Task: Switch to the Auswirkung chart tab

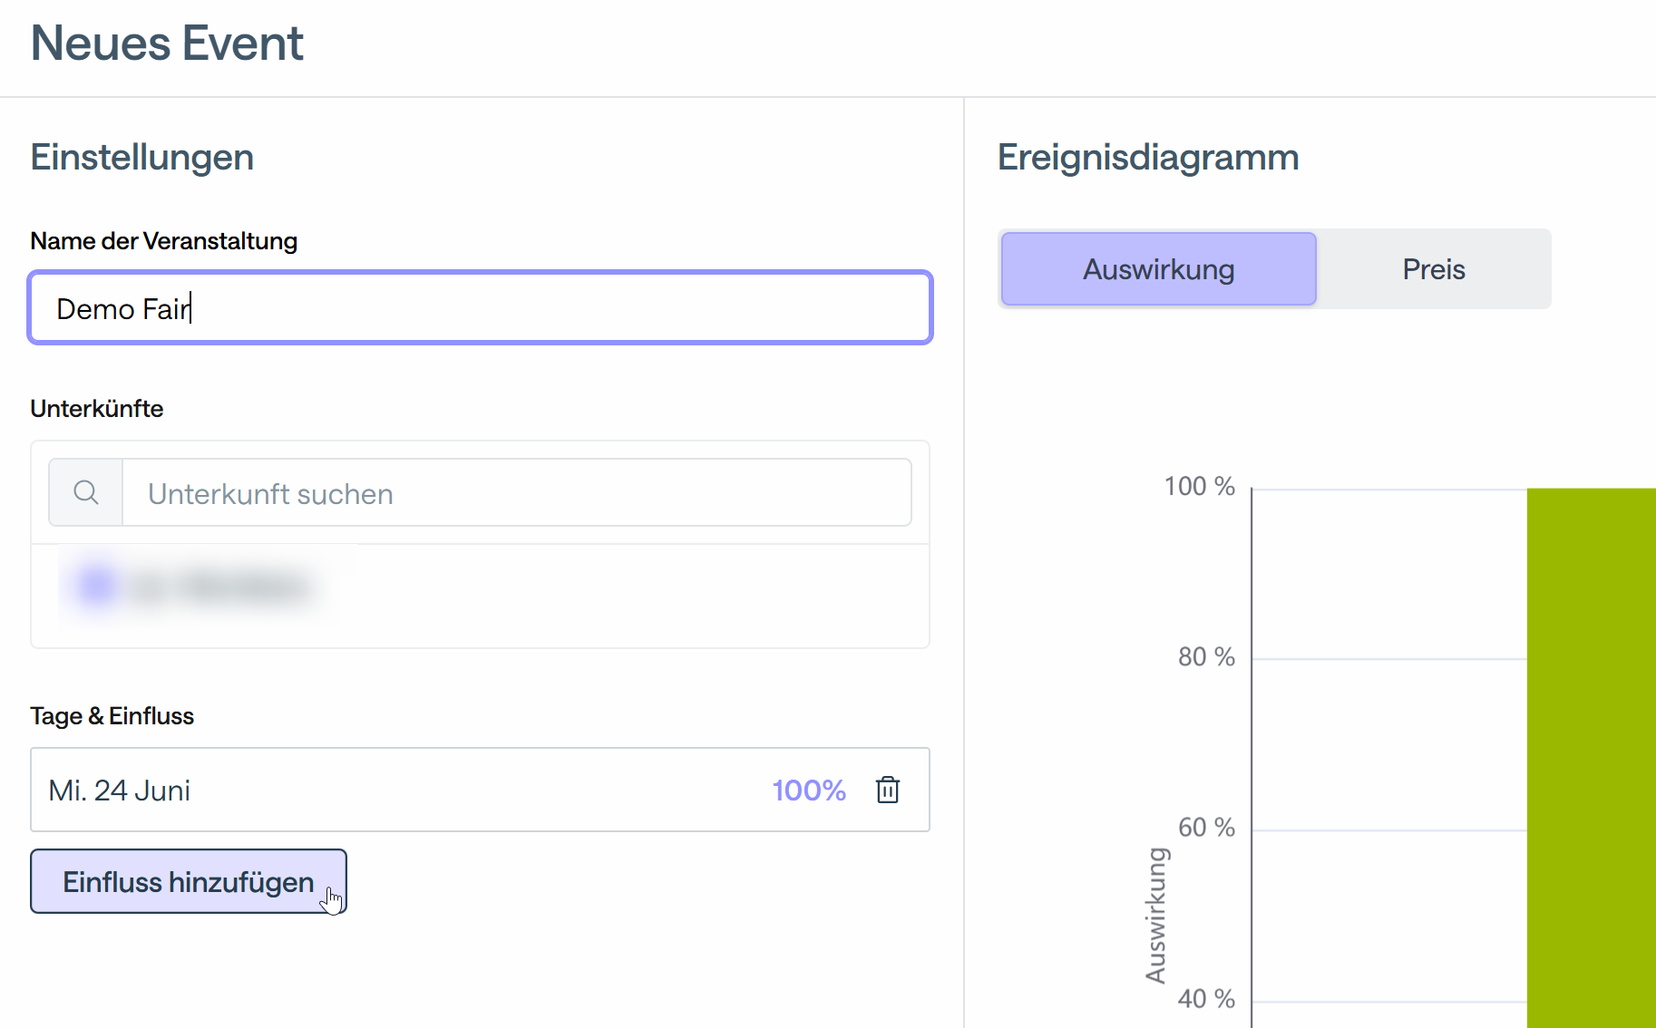Action: point(1158,269)
